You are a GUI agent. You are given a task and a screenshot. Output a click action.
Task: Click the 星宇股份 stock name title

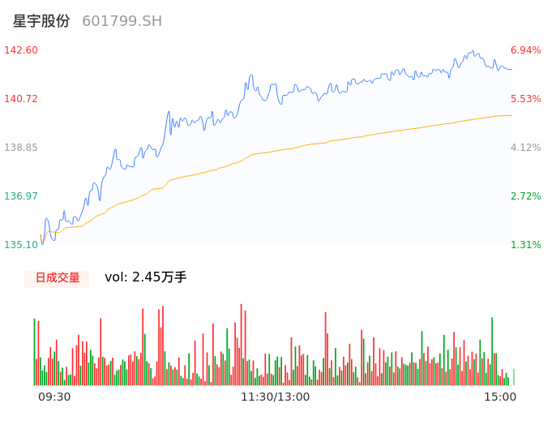(41, 21)
